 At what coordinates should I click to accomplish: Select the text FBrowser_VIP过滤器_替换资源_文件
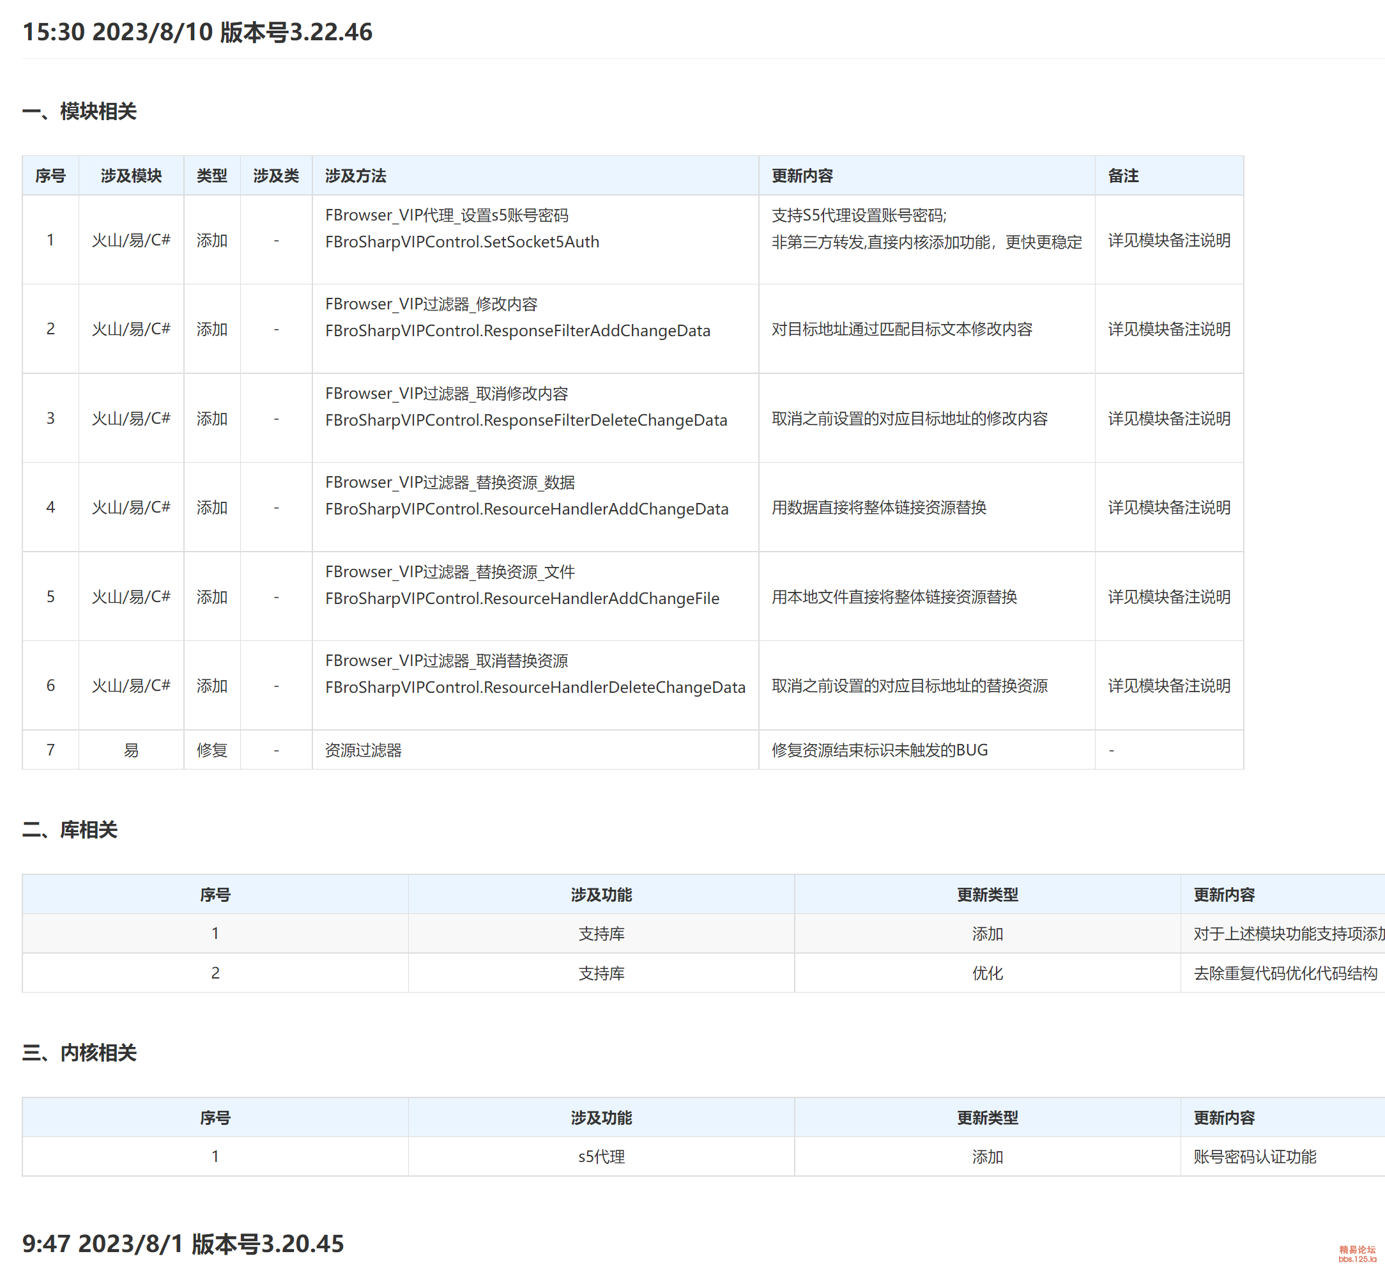[450, 572]
